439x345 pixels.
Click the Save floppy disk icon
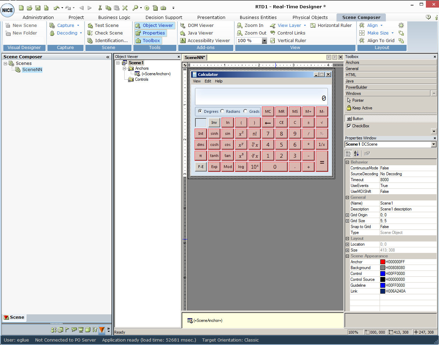click(x=38, y=8)
